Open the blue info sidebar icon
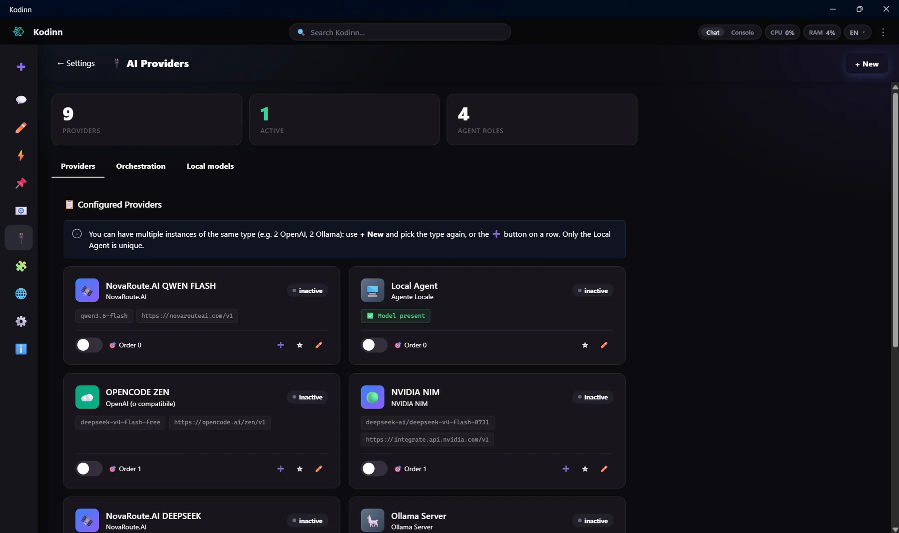The image size is (899, 533). (21, 349)
